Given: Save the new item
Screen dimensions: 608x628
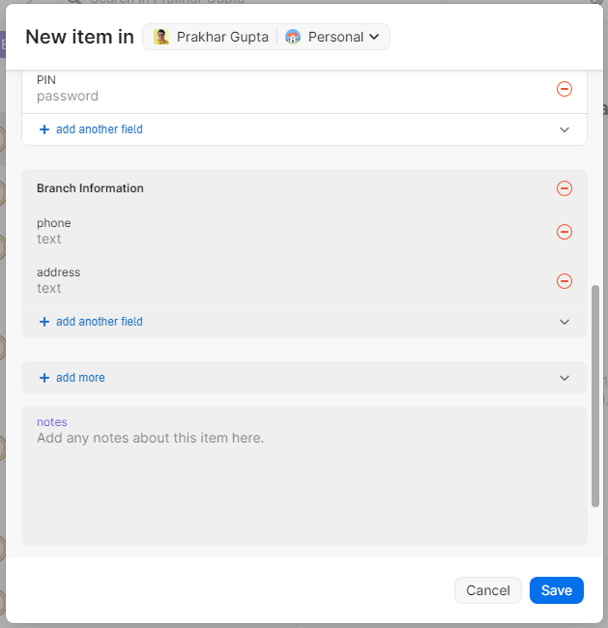Looking at the screenshot, I should point(556,590).
